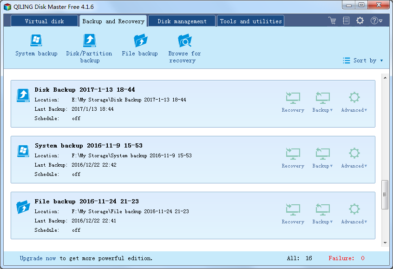This screenshot has height=269, width=393.
Task: Click the Failure: 0 status count
Action: point(347,258)
